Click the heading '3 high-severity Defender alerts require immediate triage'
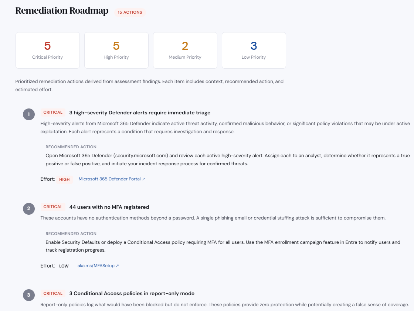414x311 pixels. [x=140, y=112]
